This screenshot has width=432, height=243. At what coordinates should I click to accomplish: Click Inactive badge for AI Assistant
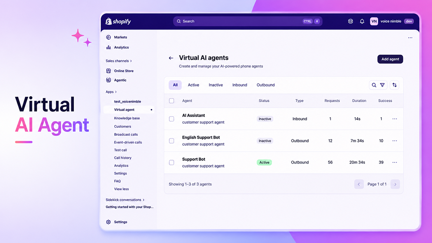(x=265, y=119)
